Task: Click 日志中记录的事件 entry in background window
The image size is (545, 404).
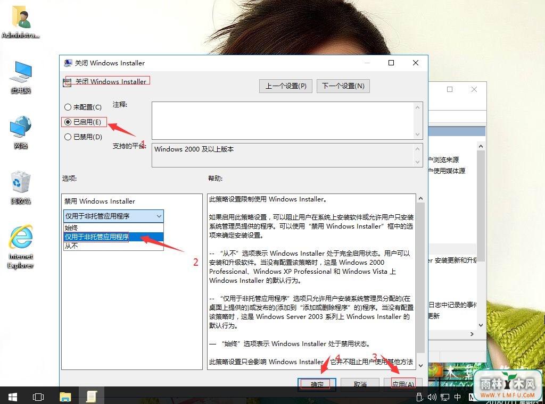Action: point(452,305)
